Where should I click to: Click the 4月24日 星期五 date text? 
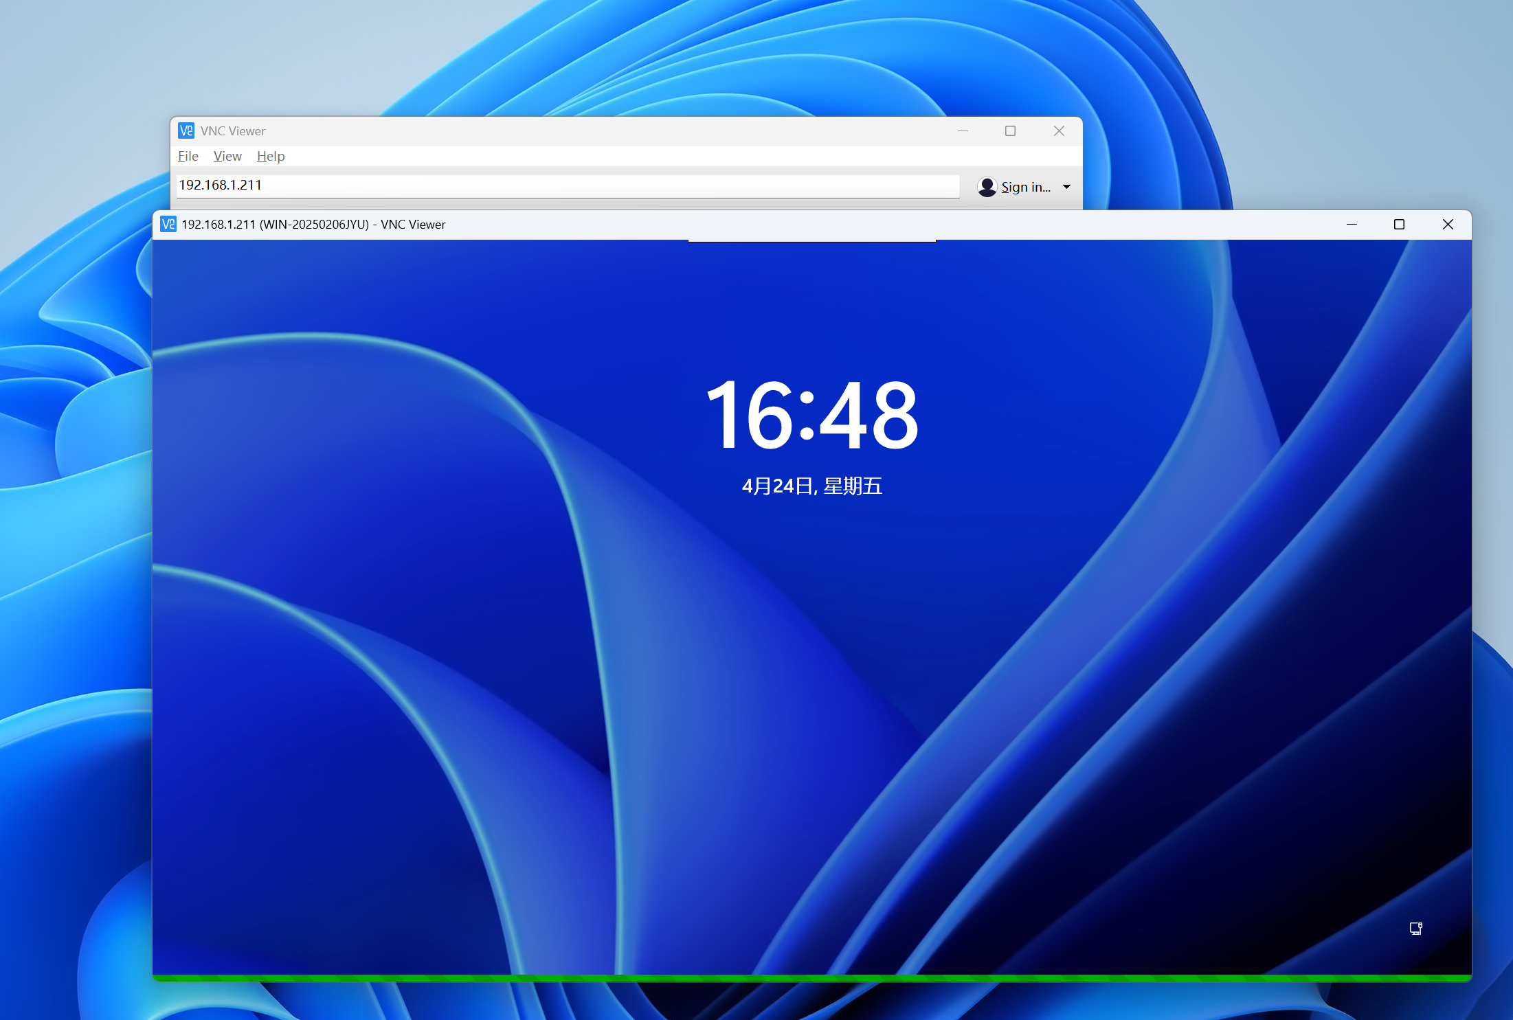click(812, 486)
